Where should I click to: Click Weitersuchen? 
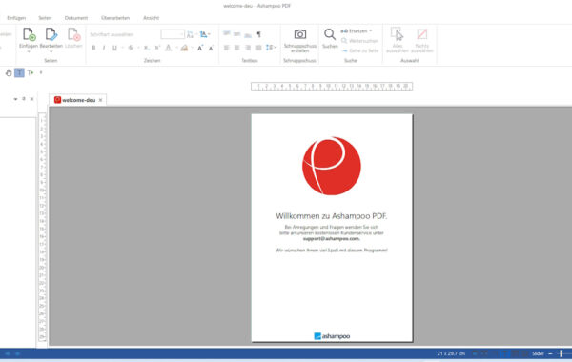pyautogui.click(x=359, y=41)
